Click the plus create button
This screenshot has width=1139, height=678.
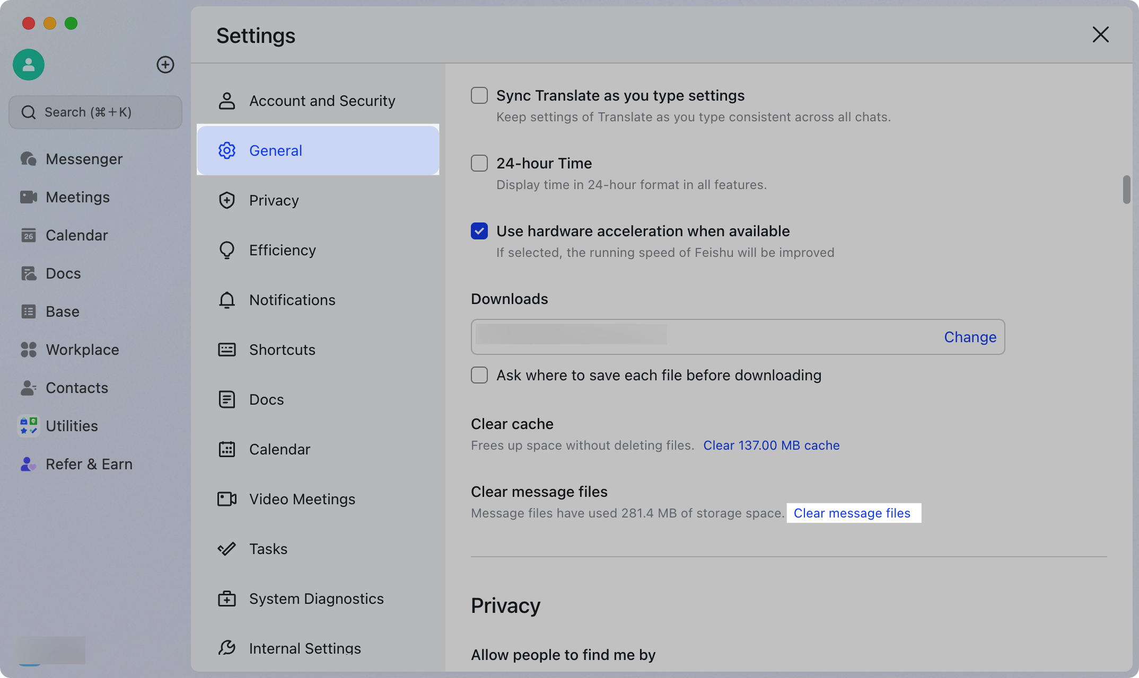165,65
